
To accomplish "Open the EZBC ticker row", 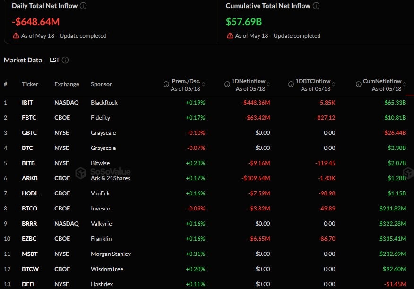I will pyautogui.click(x=29, y=239).
